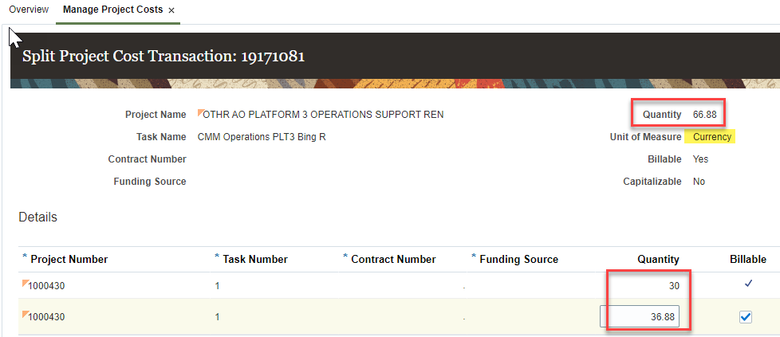Viewport: 780px width, 337px height.
Task: Click the orange flag in second 1000430 row
Action: point(26,313)
